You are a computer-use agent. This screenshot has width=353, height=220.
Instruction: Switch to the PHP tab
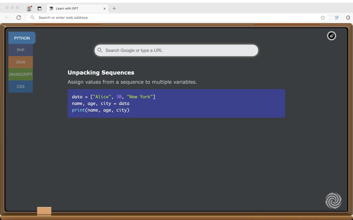tap(20, 50)
